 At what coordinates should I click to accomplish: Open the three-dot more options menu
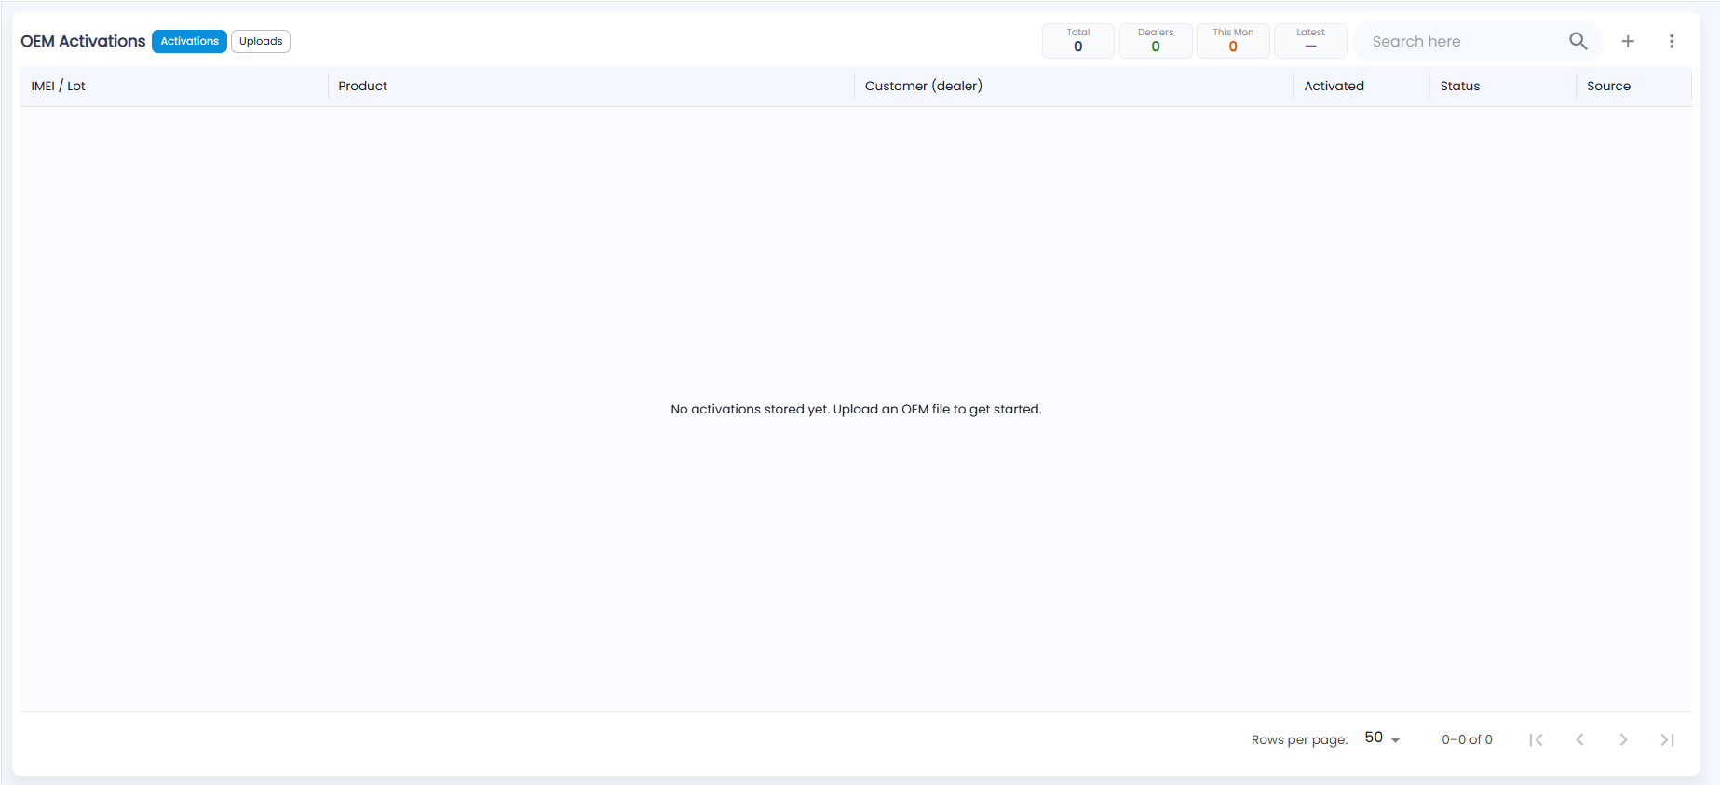[x=1672, y=41]
